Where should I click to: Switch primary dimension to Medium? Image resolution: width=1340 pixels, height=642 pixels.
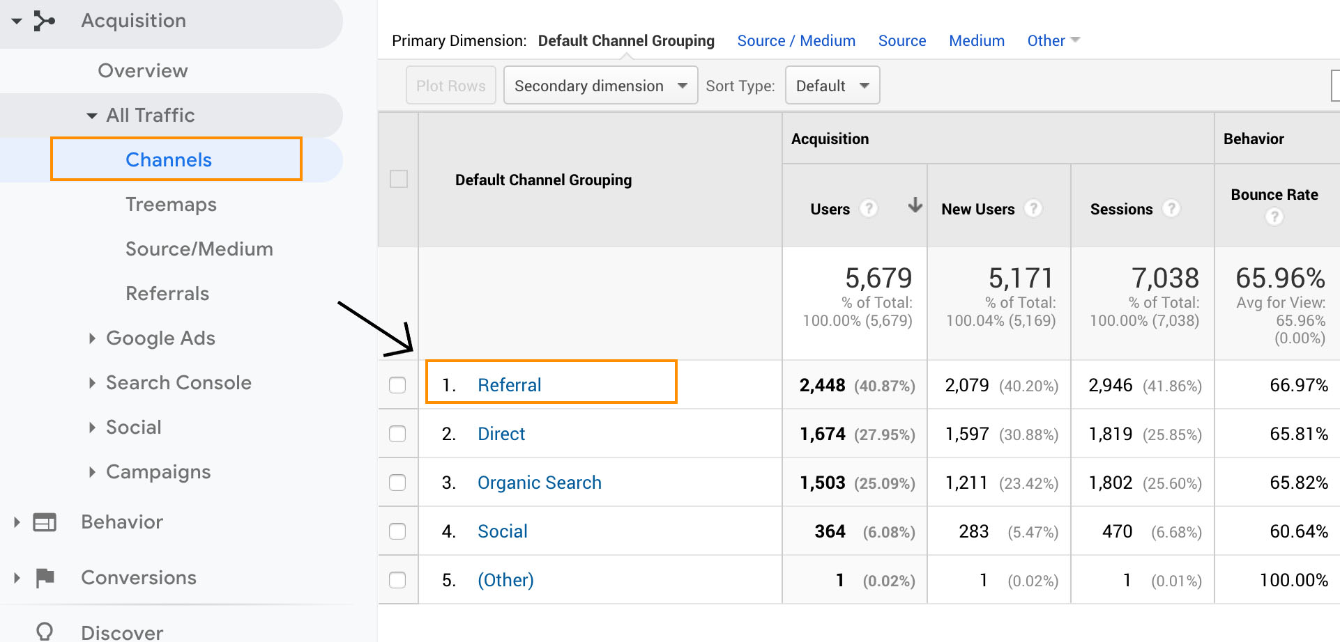[977, 40]
